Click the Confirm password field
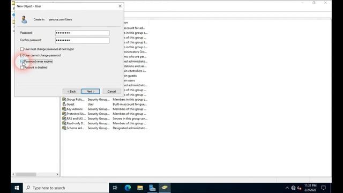The height and width of the screenshot is (193, 343). (x=82, y=40)
